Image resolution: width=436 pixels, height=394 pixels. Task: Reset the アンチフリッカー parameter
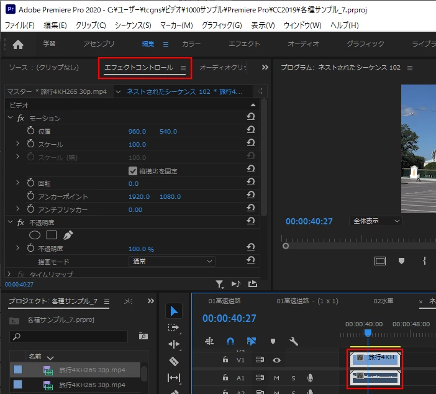[251, 208]
